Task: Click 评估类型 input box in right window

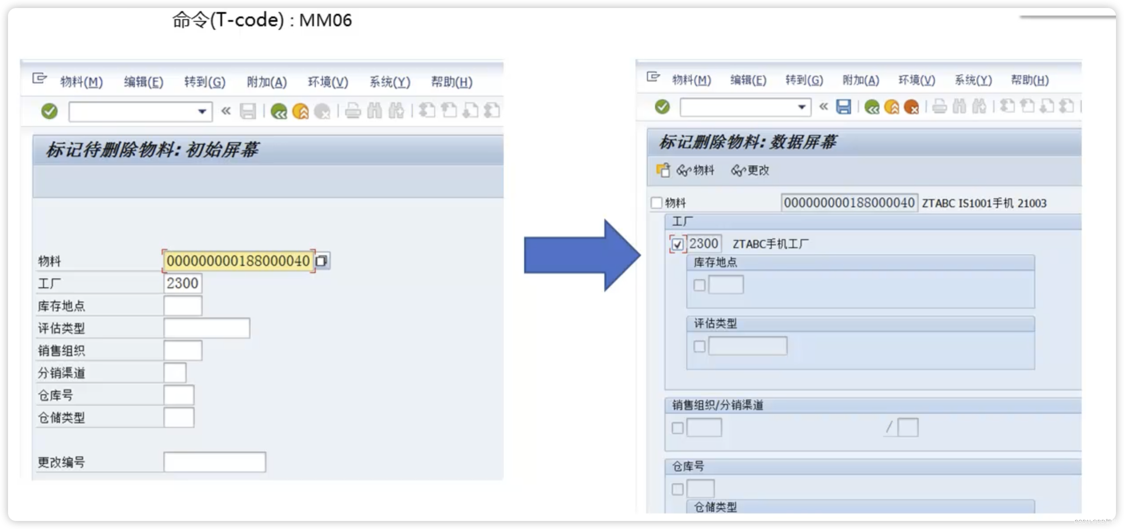Action: [x=747, y=346]
